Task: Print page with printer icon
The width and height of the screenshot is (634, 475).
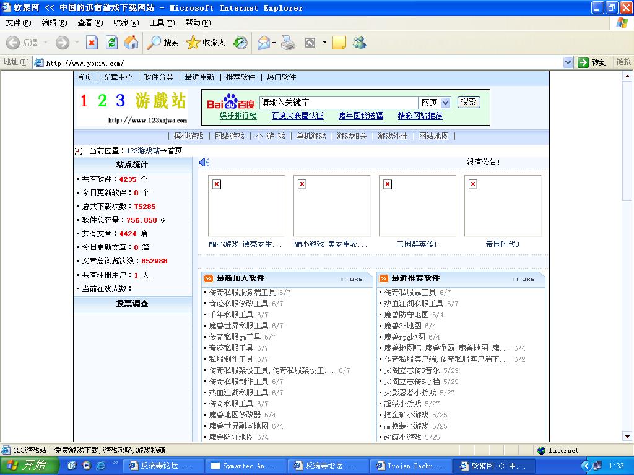Action: pyautogui.click(x=288, y=43)
